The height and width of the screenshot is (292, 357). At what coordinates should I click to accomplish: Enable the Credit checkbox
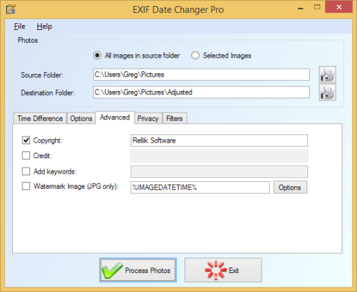click(x=26, y=156)
